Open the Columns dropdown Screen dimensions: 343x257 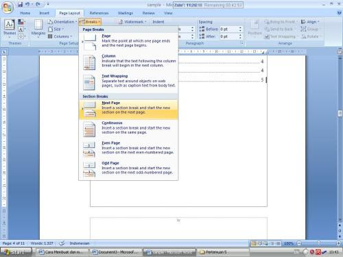coord(60,36)
